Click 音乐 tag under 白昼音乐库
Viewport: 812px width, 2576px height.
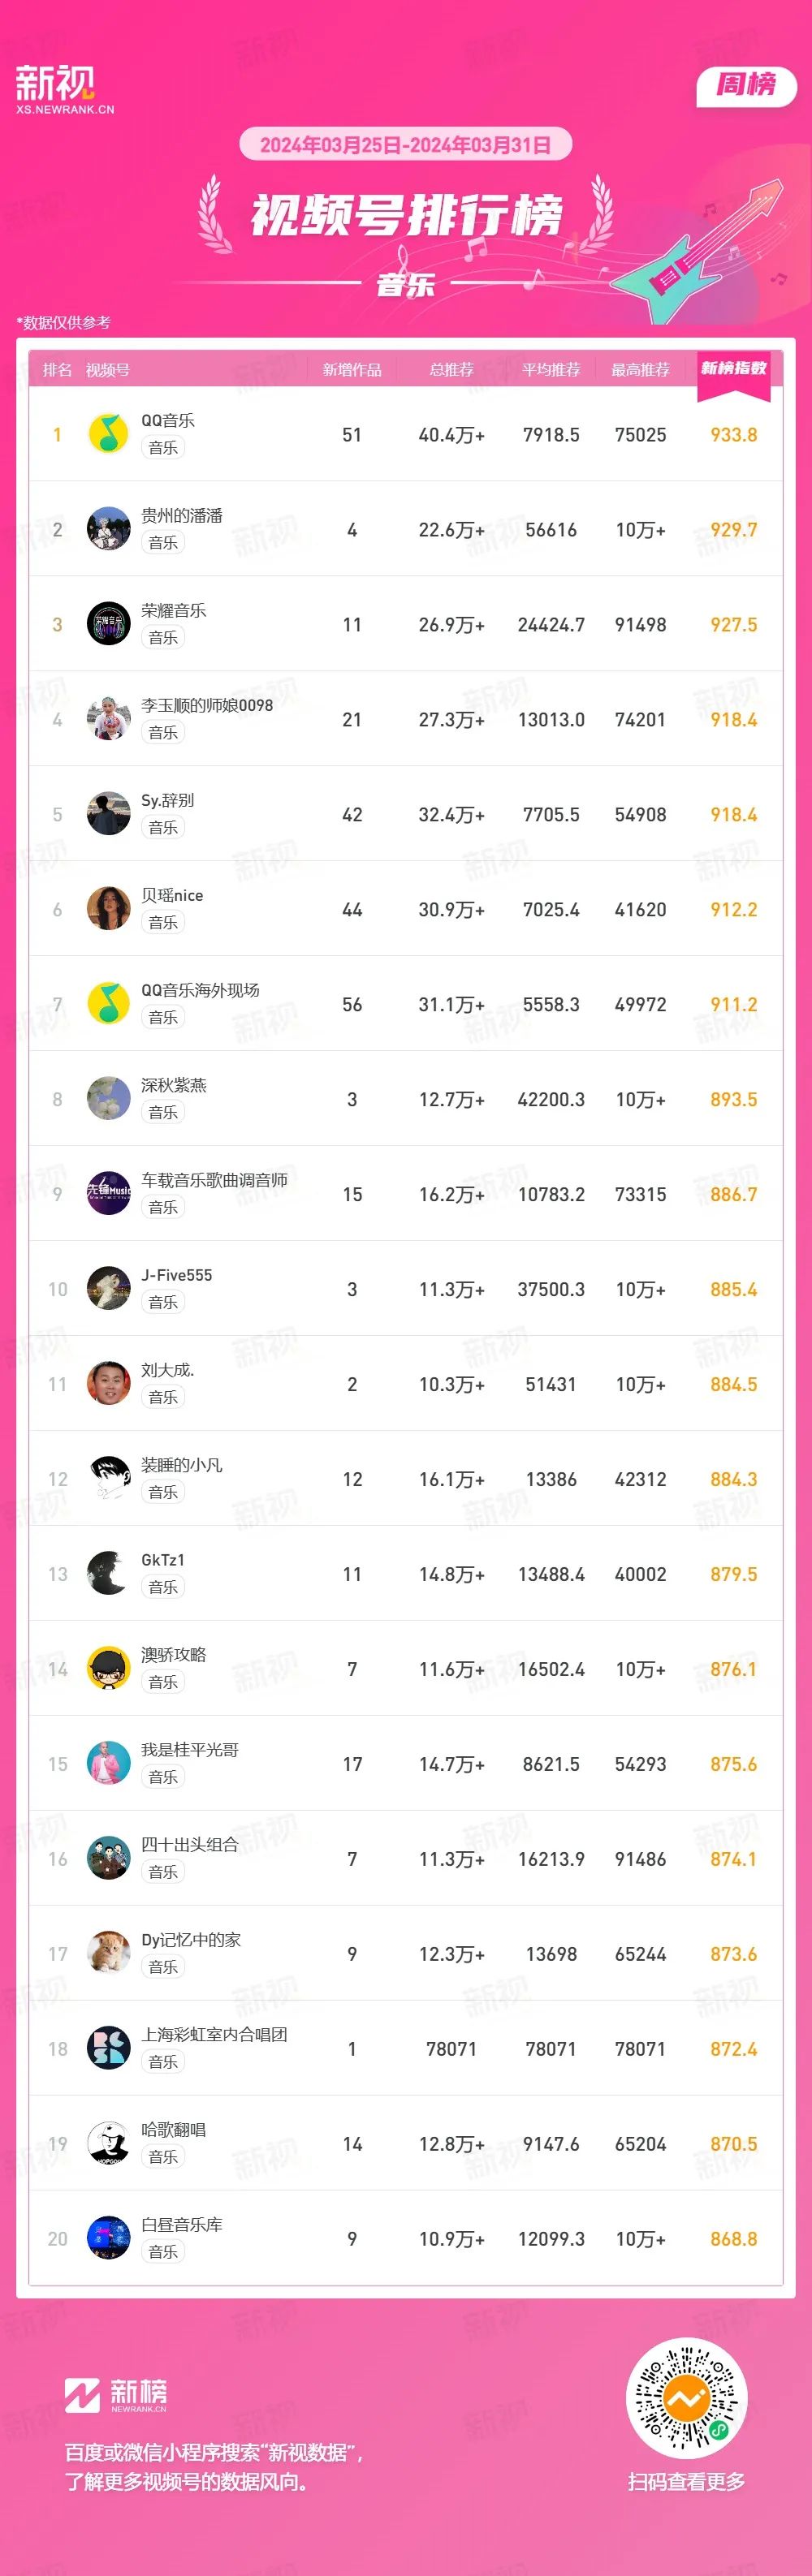coord(163,2251)
